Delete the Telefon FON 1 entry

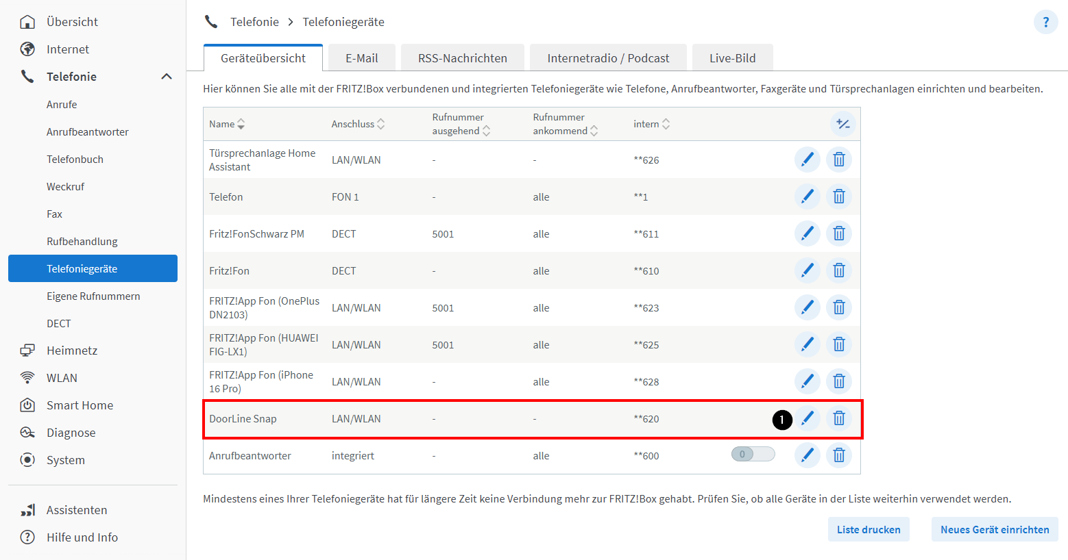tap(838, 196)
